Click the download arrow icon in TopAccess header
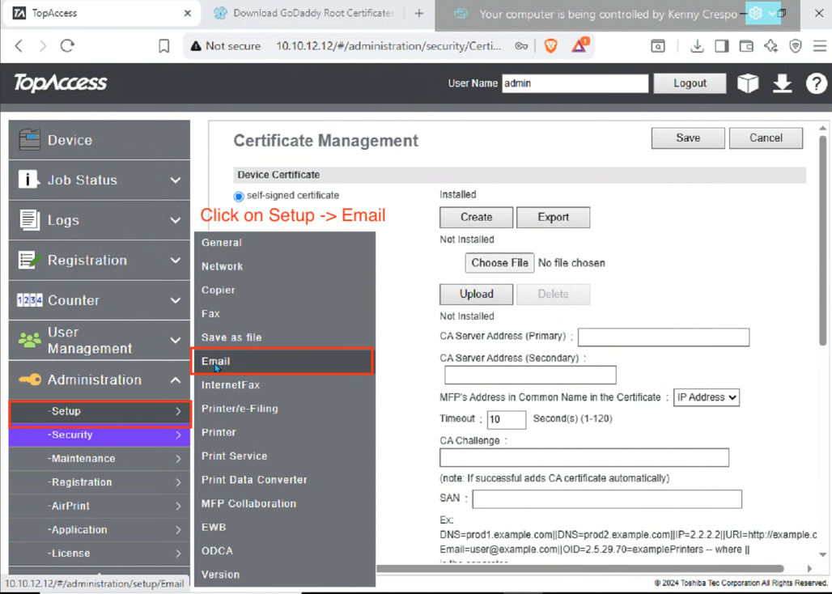The image size is (832, 594). pos(782,83)
